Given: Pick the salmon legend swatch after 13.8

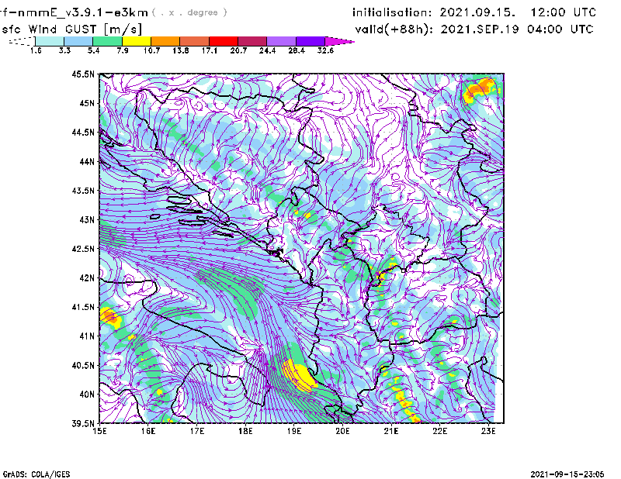Looking at the screenshot, I should click(x=195, y=41).
